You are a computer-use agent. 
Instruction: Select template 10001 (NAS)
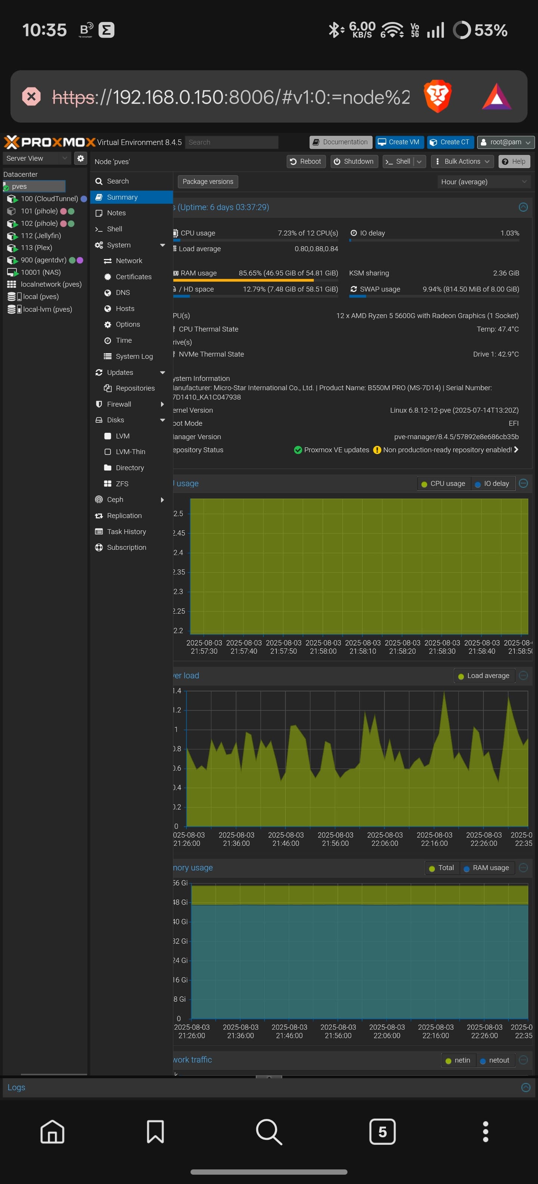[40, 272]
